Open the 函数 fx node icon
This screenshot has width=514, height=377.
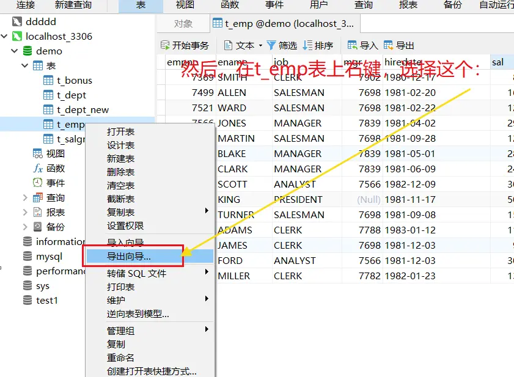click(38, 168)
